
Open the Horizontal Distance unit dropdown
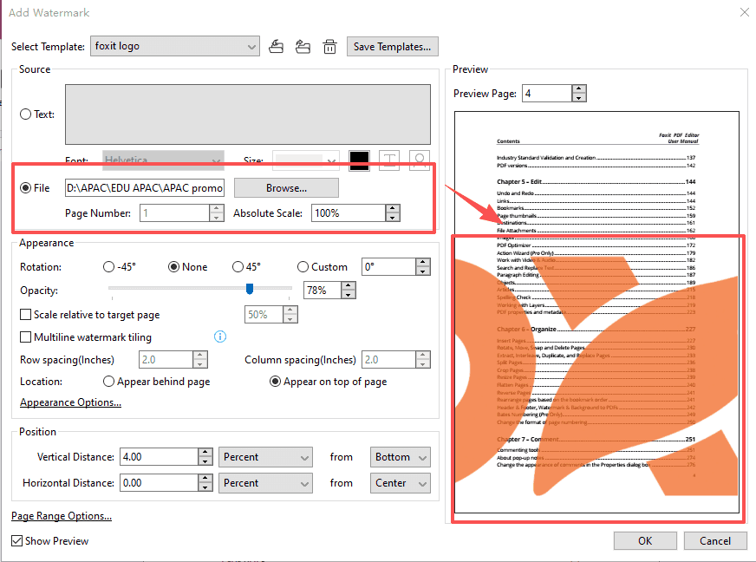[265, 483]
